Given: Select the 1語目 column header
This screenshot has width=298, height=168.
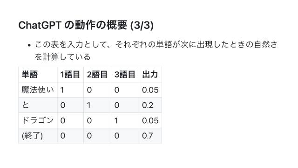Looking at the screenshot, I should 70,75.
